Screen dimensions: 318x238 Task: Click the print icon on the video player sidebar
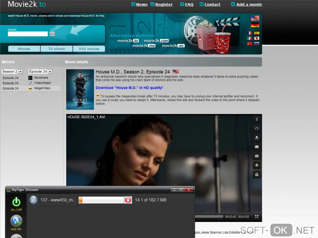point(257,147)
